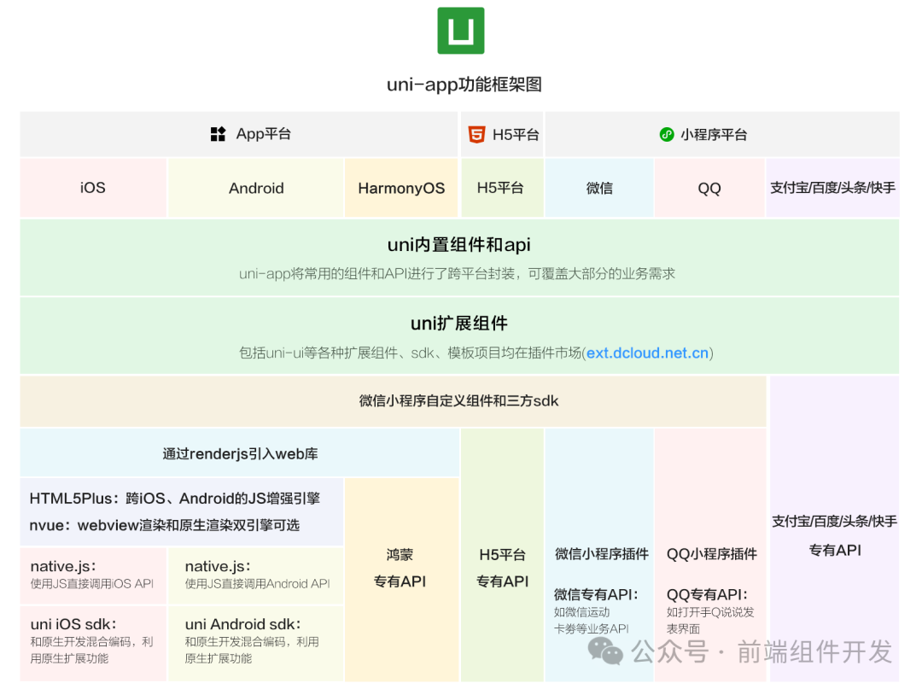Click the grid icon beside App平台
The height and width of the screenshot is (689, 922).
[x=217, y=134]
